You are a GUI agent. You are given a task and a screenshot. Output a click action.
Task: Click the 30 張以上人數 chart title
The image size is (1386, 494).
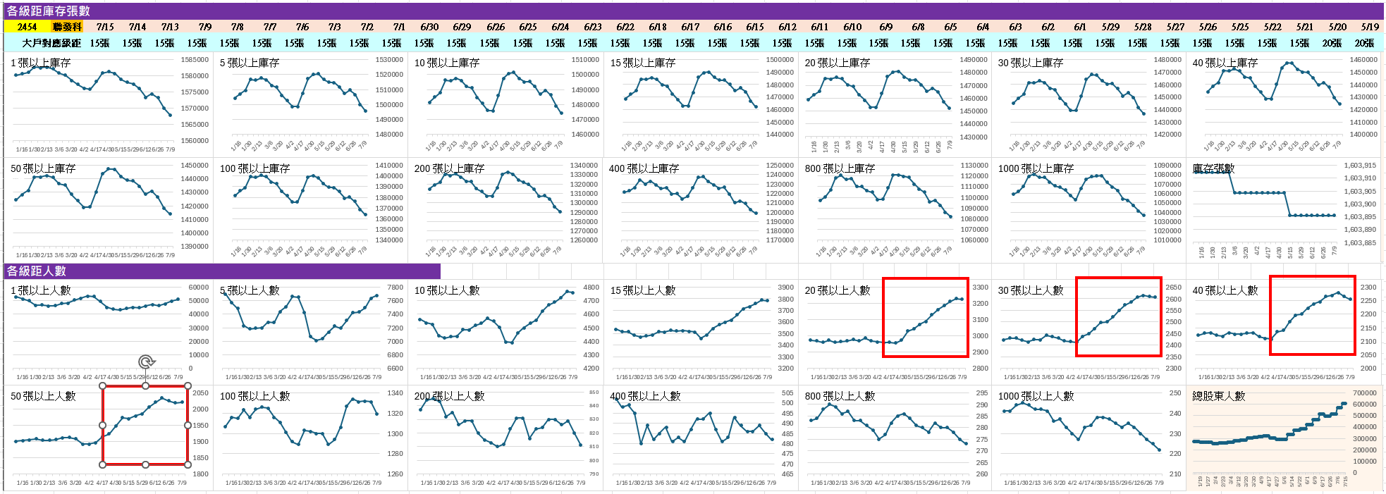pos(1031,290)
